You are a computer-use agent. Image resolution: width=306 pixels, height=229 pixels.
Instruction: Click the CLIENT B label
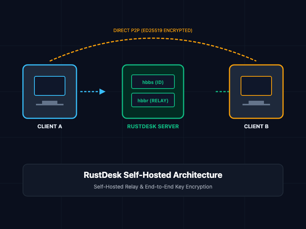click(x=256, y=126)
